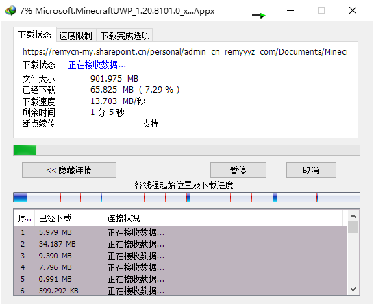Select connection row 4 with 7.796 MB

[181, 267]
